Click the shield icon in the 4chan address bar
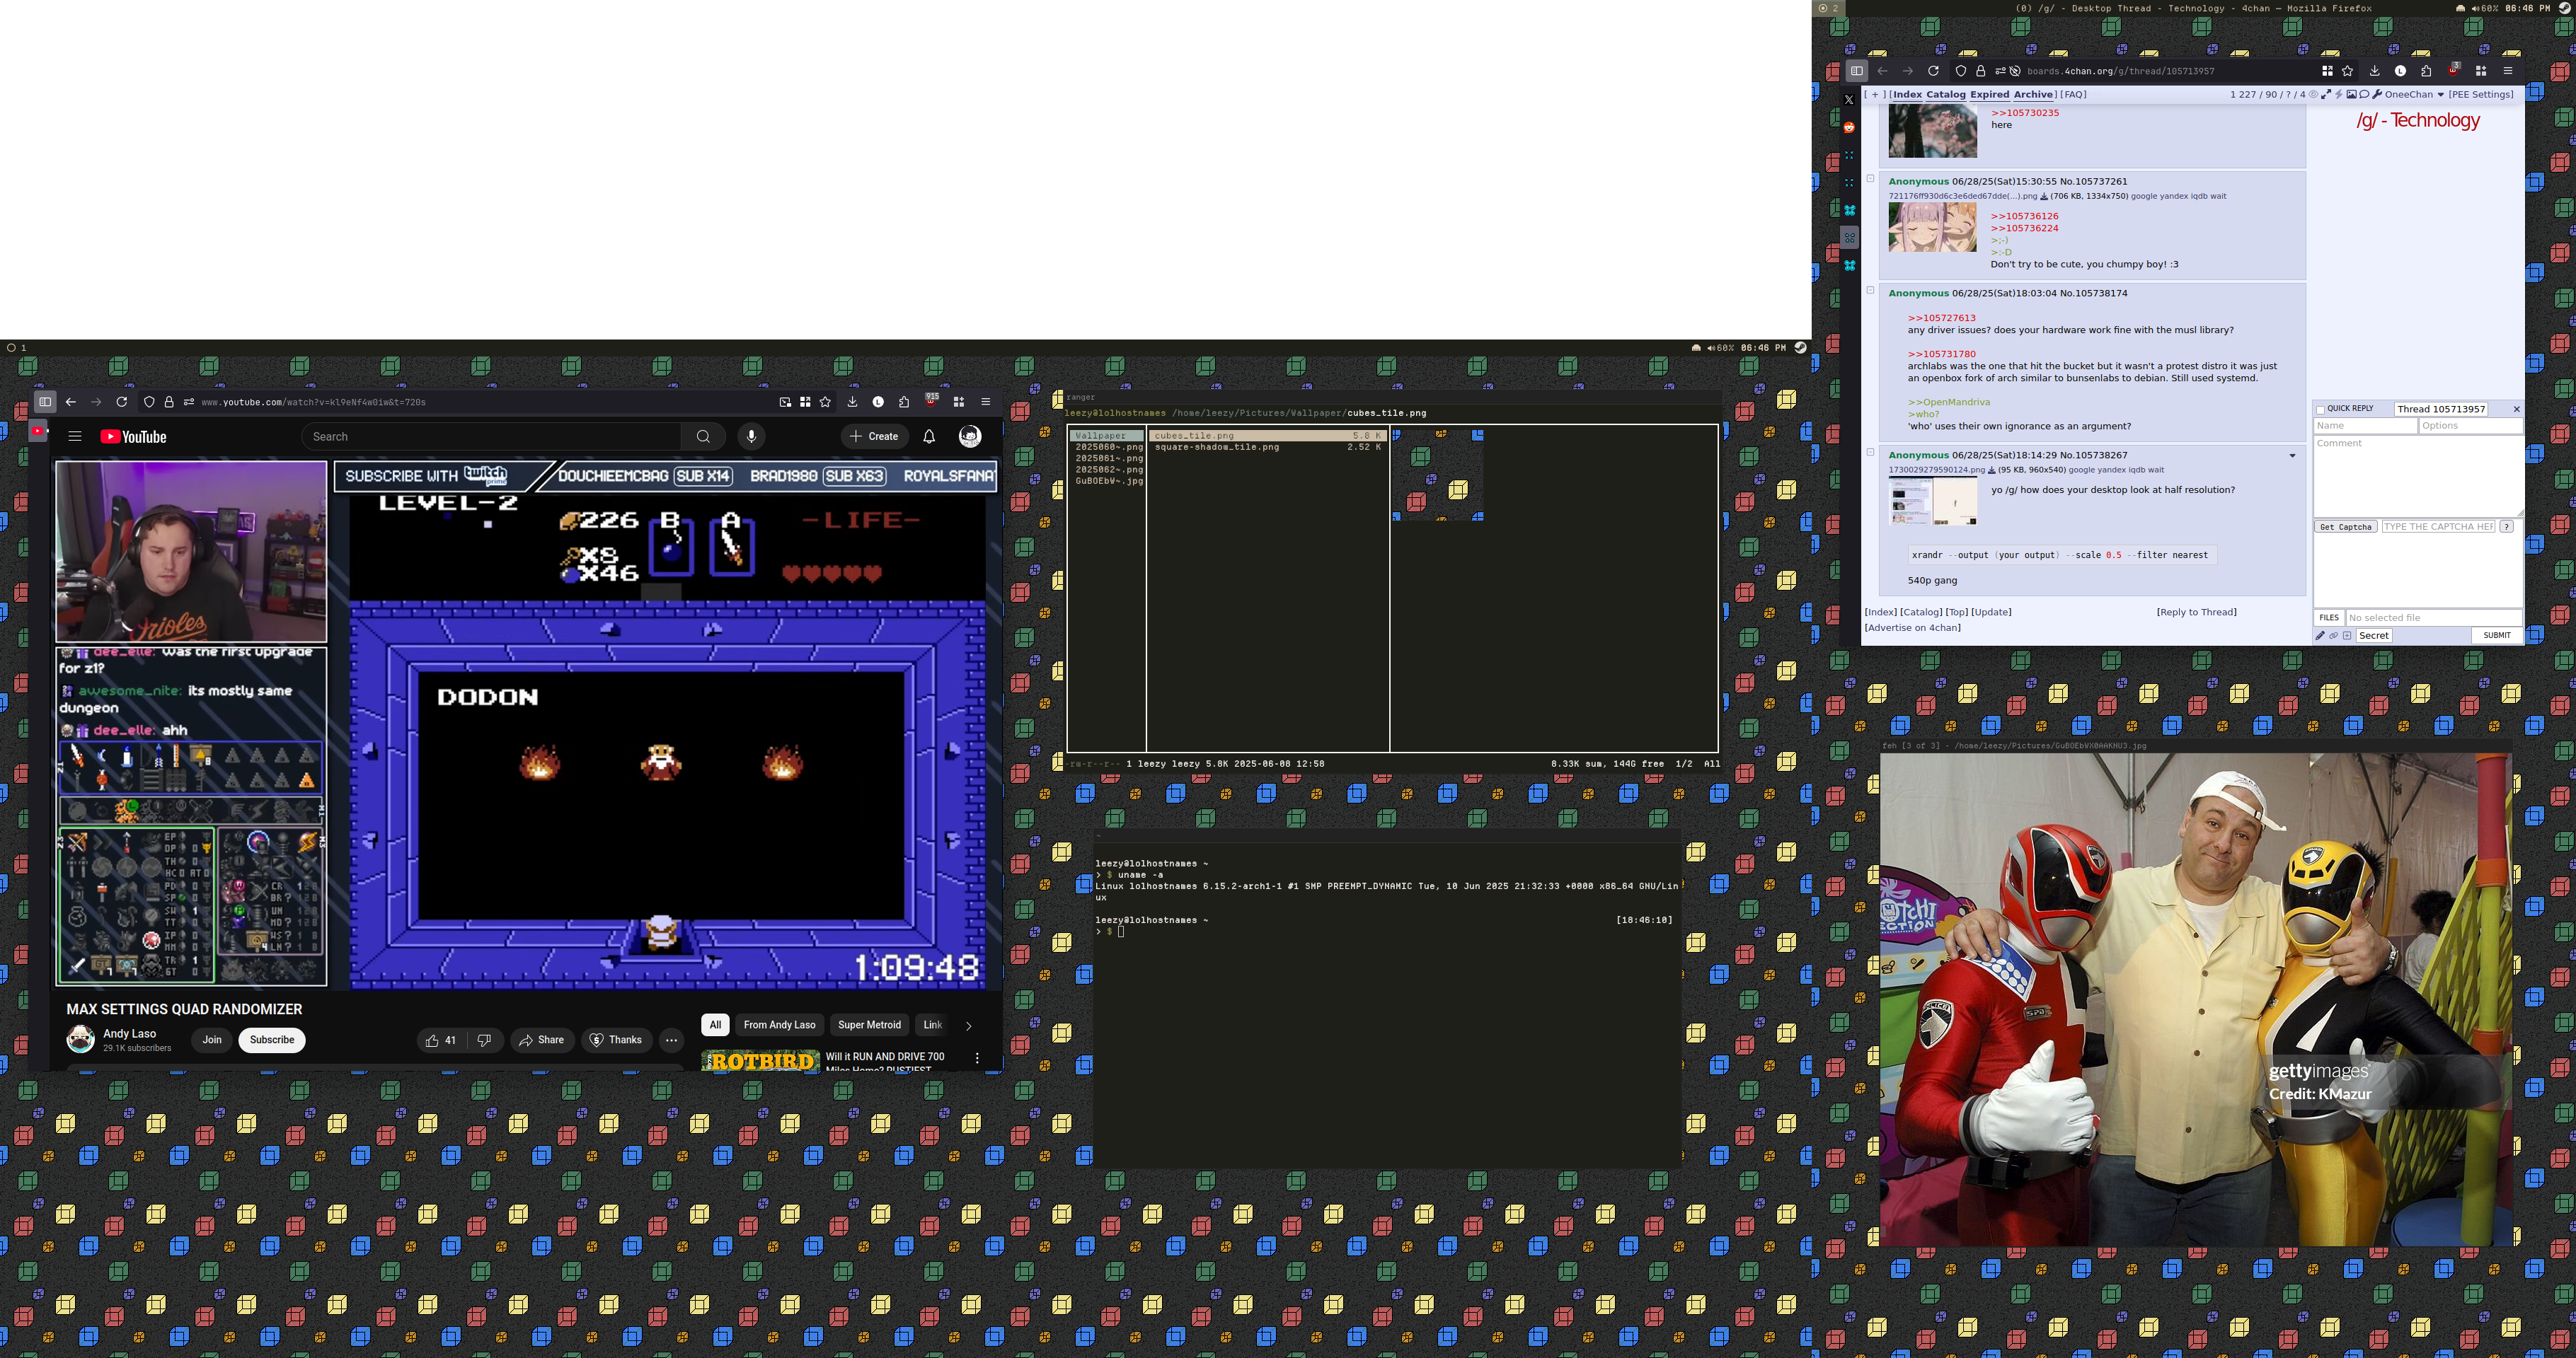The height and width of the screenshot is (1358, 2576). 1961,71
